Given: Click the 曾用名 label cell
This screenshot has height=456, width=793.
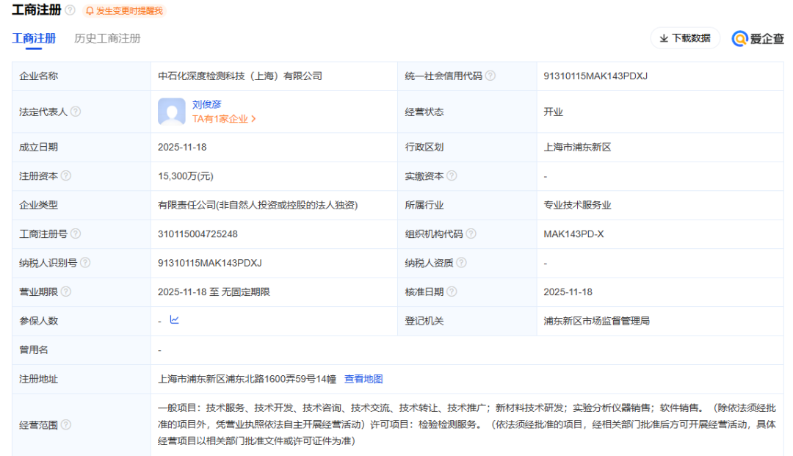Looking at the screenshot, I should point(82,350).
